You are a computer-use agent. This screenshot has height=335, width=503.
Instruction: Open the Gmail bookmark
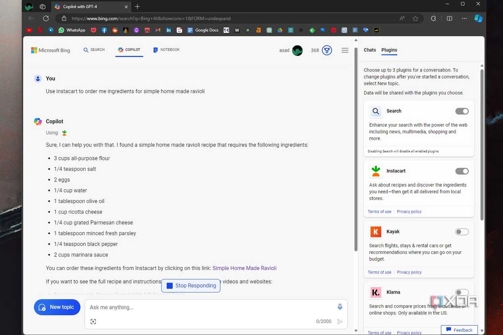[x=158, y=30]
